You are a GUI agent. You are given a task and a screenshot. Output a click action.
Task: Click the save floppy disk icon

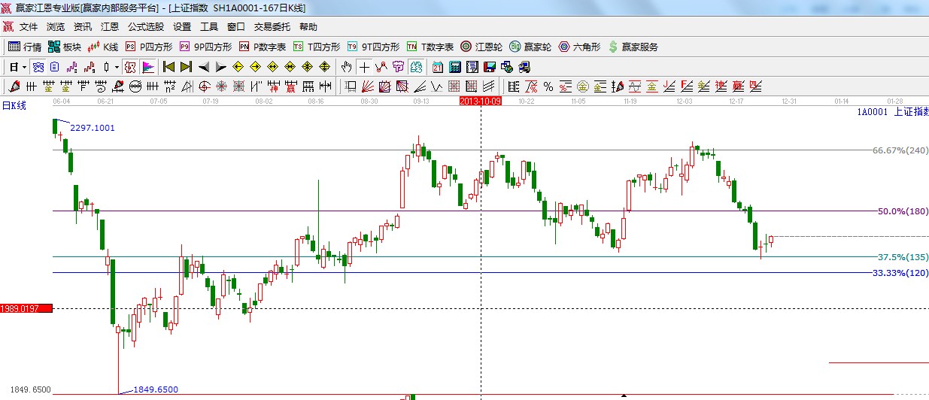tap(490, 66)
